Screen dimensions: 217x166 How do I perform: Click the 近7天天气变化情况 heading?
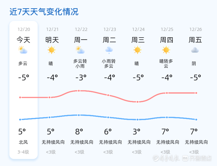pos(44,12)
